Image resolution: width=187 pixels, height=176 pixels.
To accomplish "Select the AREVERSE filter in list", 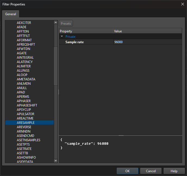I will 24,127.
